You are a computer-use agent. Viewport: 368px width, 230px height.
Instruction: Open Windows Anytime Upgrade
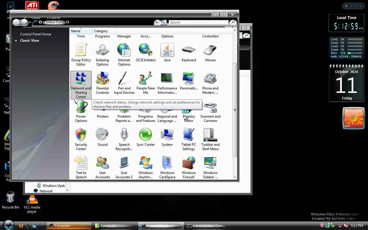(x=145, y=168)
